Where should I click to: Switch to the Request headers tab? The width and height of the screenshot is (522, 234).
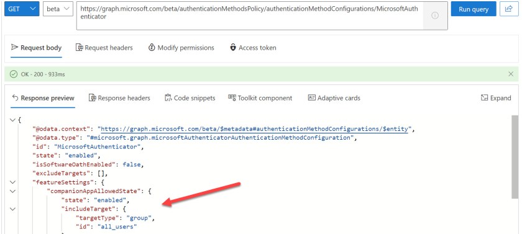coord(104,48)
